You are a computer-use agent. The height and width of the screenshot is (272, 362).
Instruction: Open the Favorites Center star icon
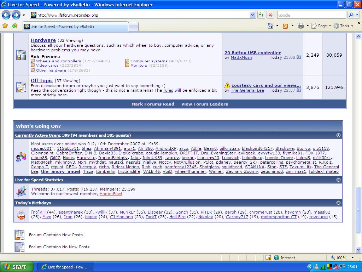click(5, 25)
